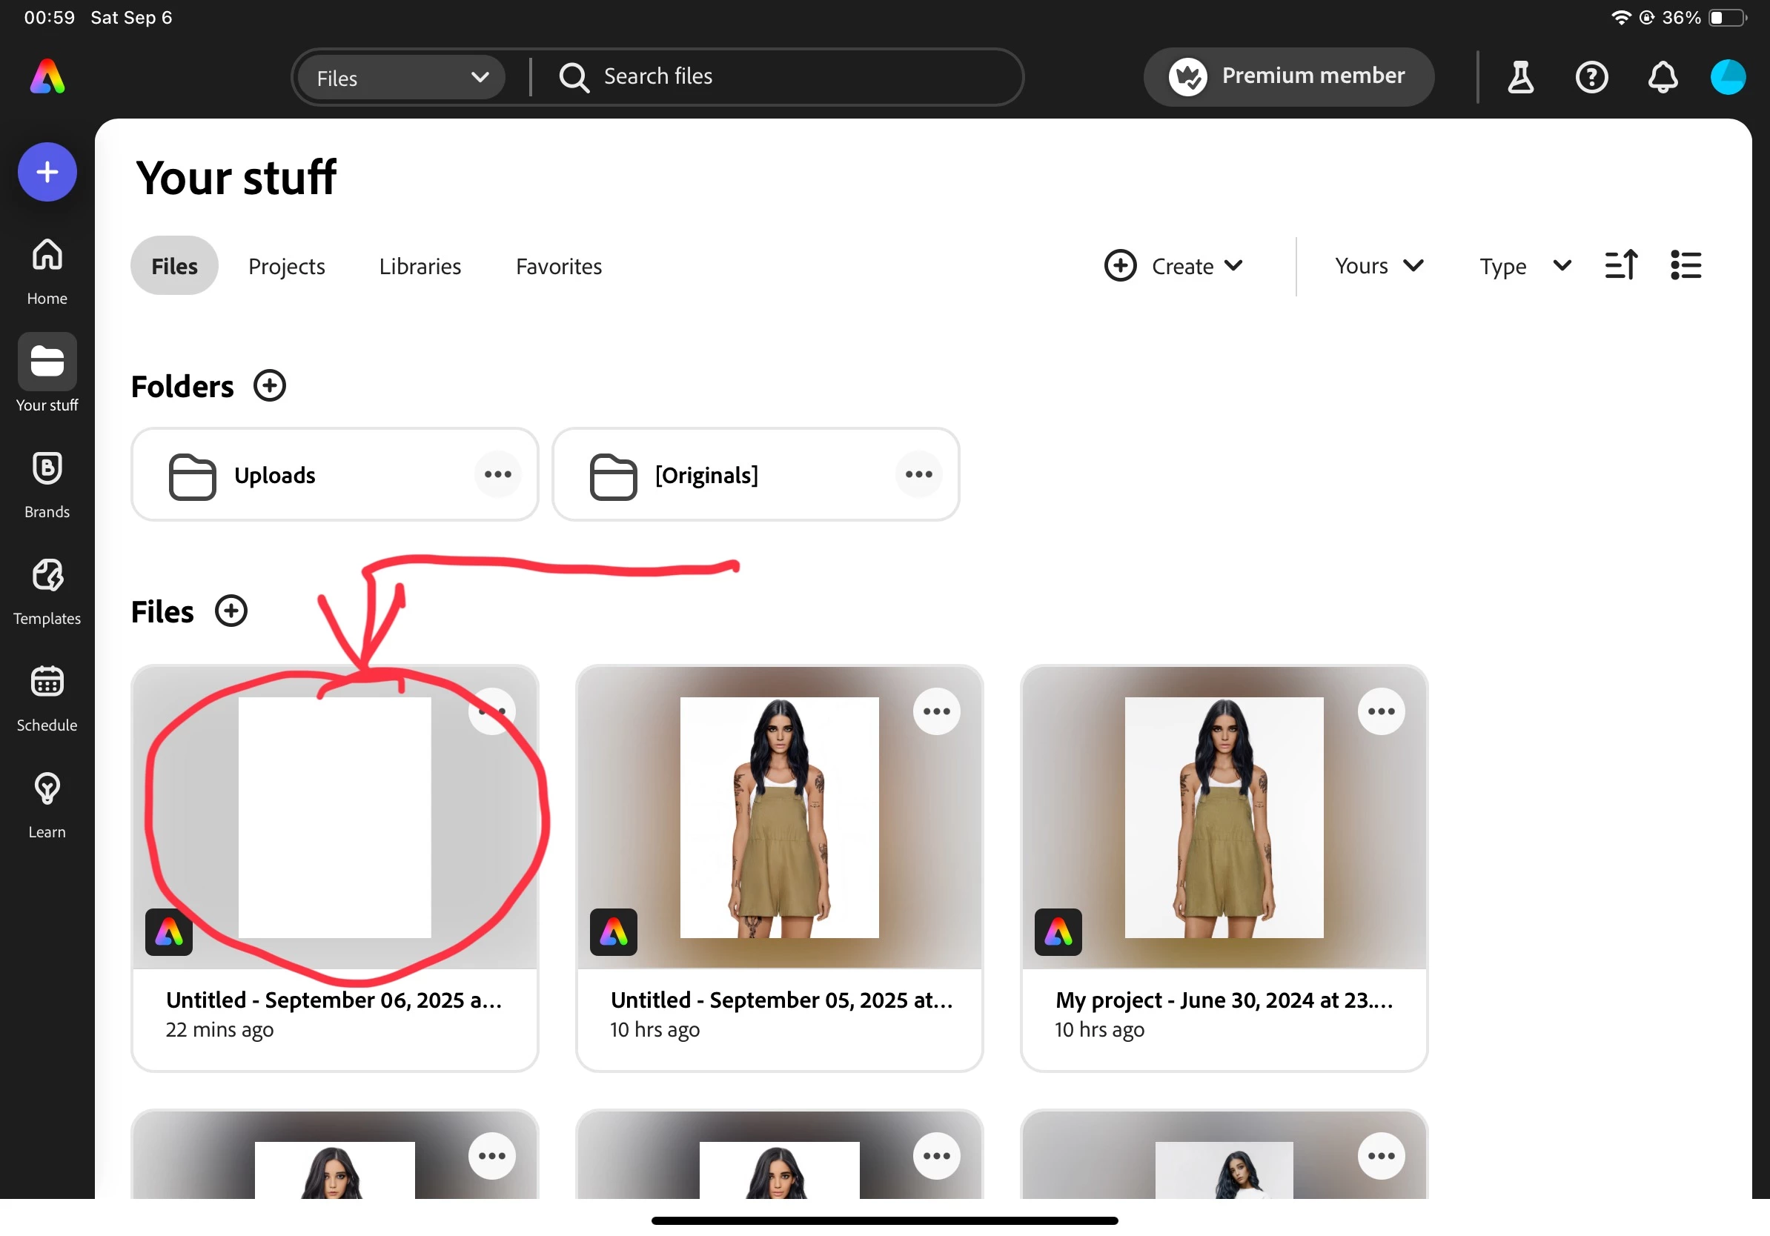Open the Yours ownership filter dropdown
Viewport: 1770px width, 1236px height.
(1379, 266)
